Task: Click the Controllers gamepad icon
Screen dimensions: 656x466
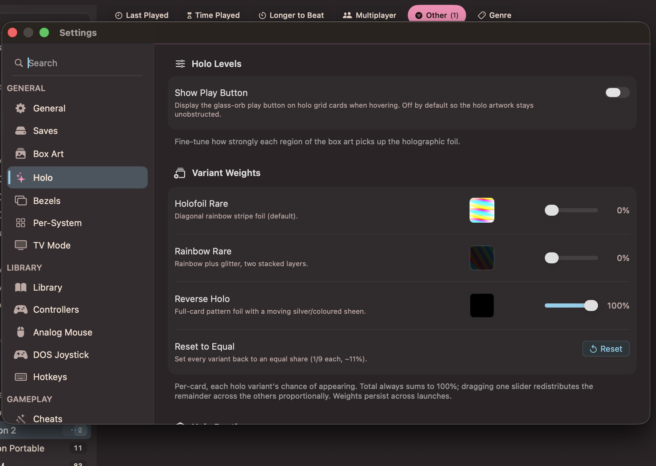Action: (21, 310)
